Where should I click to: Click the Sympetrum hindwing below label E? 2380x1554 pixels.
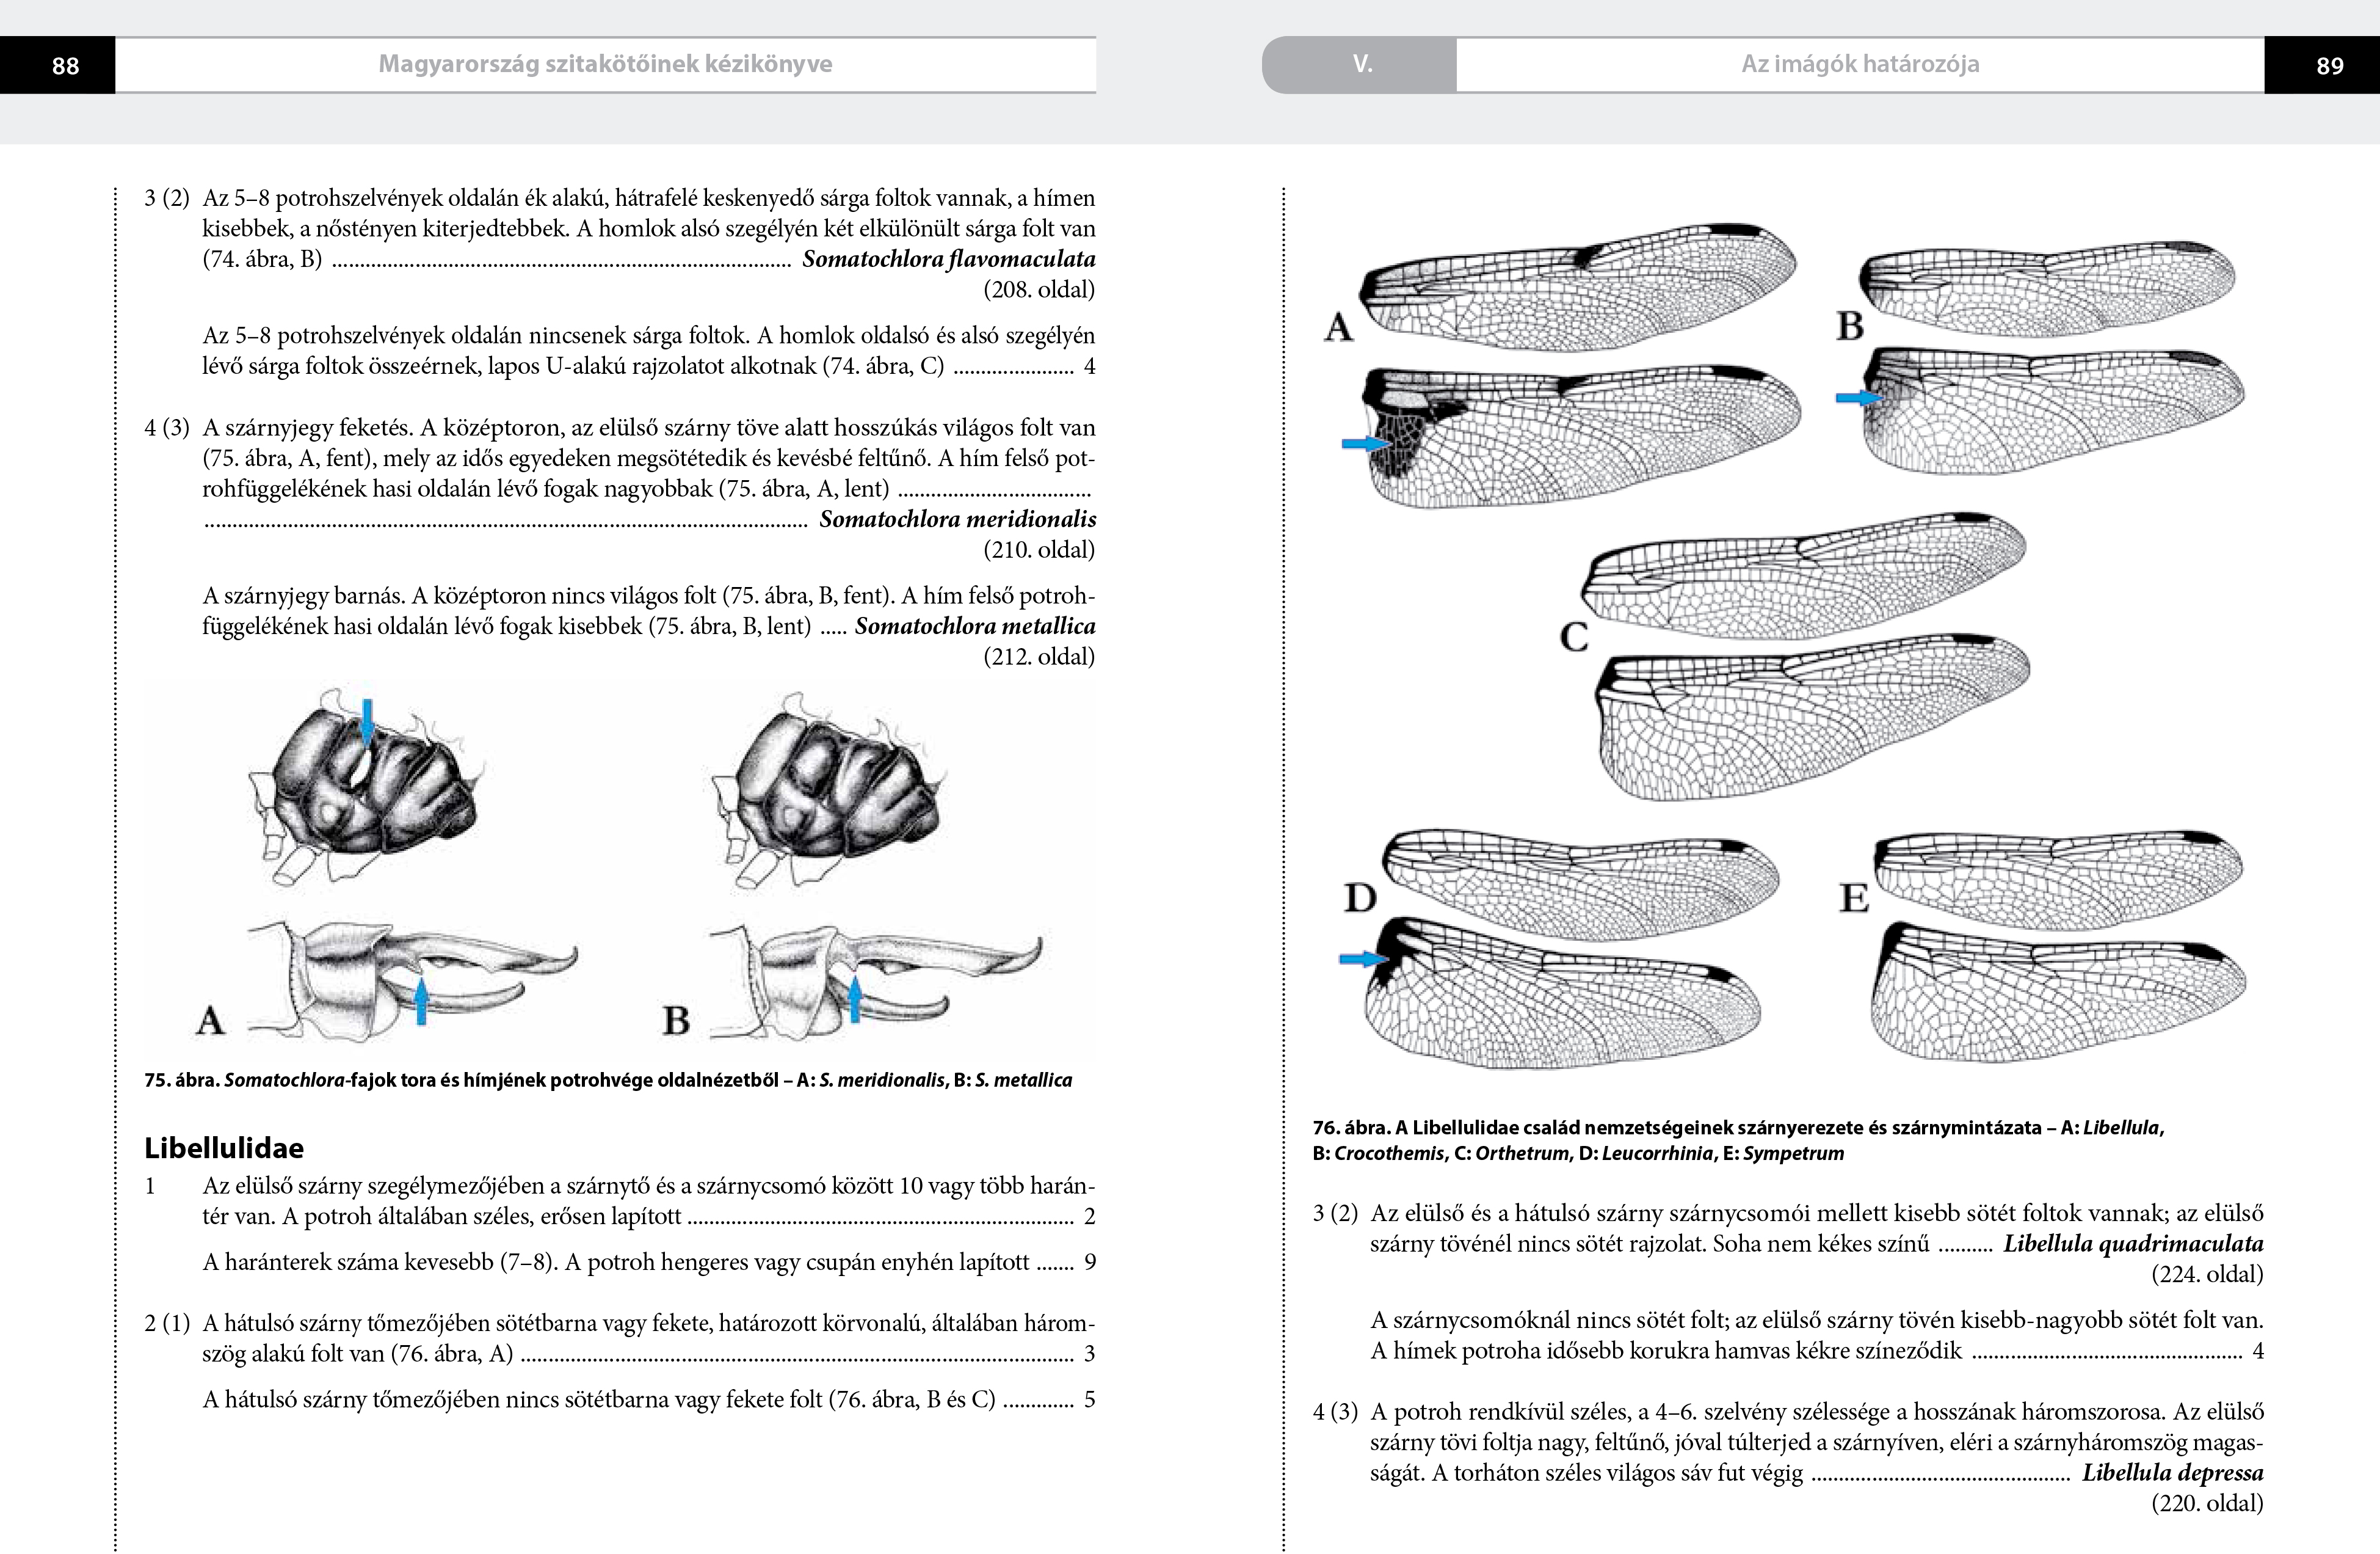(2058, 991)
